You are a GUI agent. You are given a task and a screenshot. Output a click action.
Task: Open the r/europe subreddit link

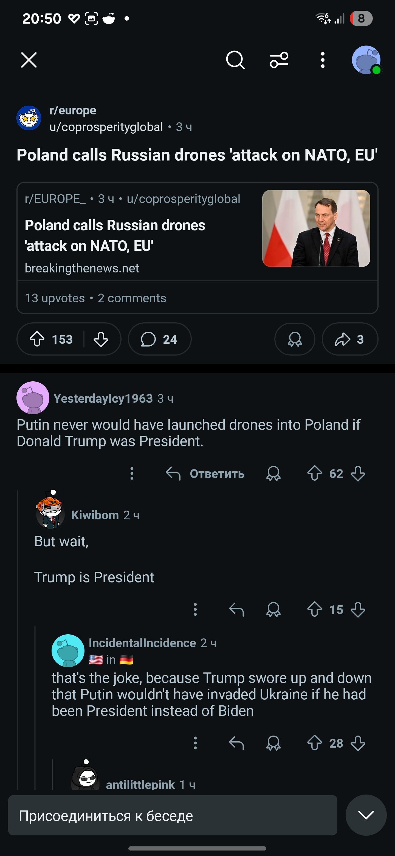click(x=73, y=110)
